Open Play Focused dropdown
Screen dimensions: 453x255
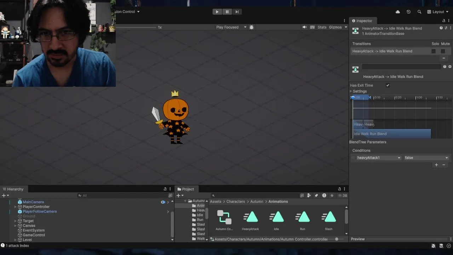tap(231, 27)
